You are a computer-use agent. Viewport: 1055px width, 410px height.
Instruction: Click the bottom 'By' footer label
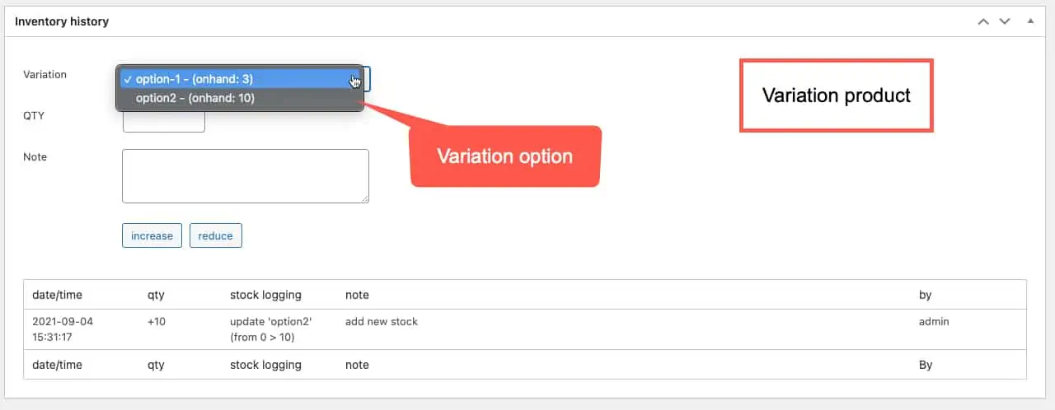pyautogui.click(x=926, y=365)
